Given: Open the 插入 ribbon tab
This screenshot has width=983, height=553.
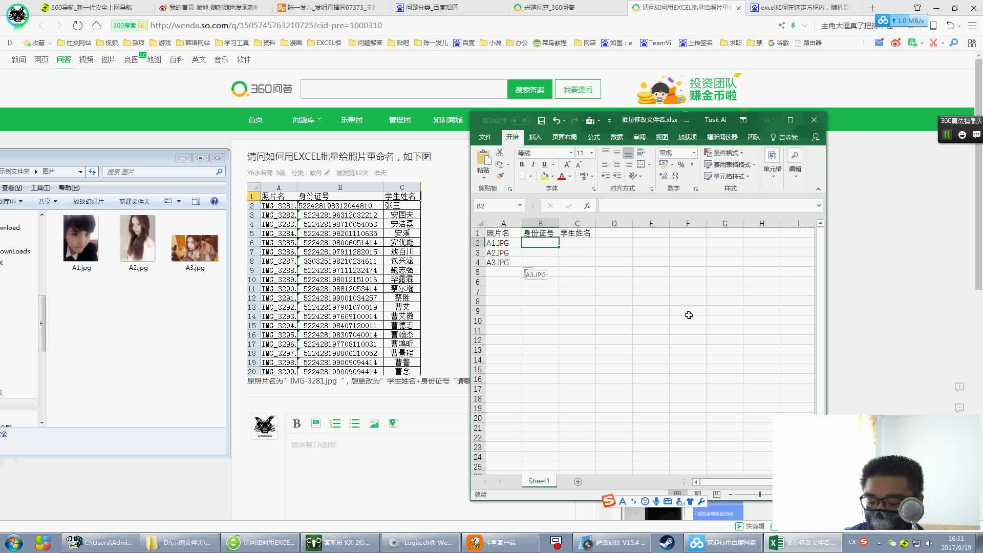Looking at the screenshot, I should click(535, 137).
